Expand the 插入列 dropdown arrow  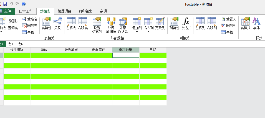(x=148, y=32)
